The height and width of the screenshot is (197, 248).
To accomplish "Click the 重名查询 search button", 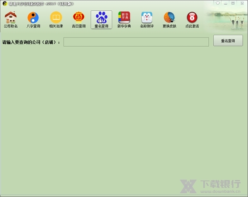I will click(228, 40).
